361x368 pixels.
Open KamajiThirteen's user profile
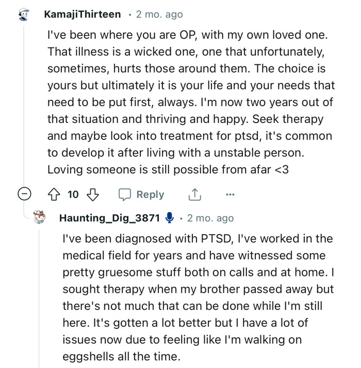(x=83, y=14)
